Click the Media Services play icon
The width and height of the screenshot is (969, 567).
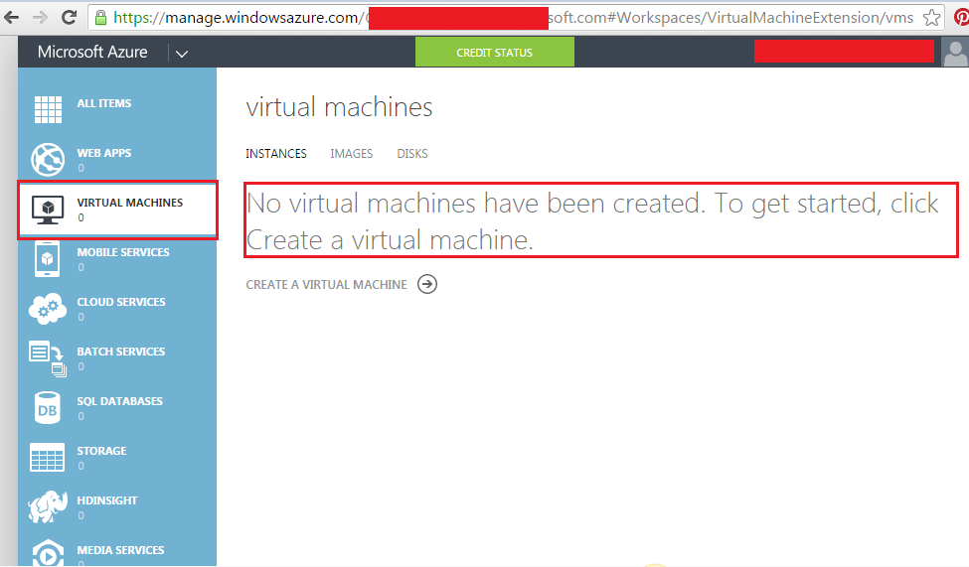click(x=48, y=553)
